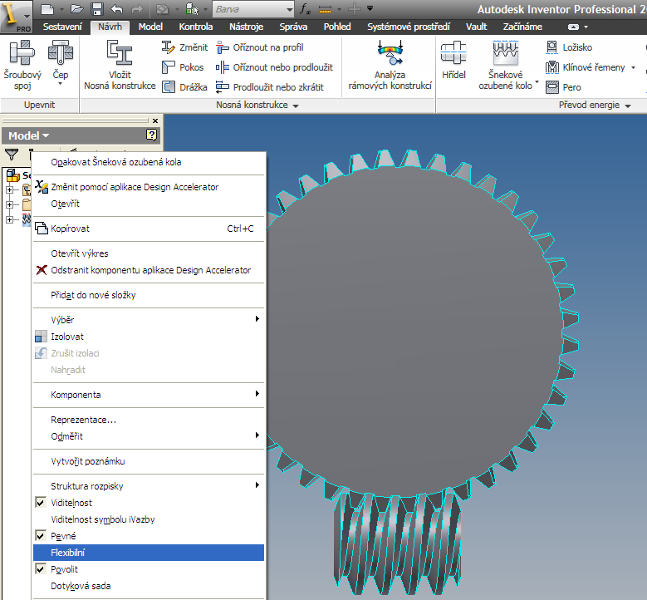Open the Komponenta submenu
This screenshot has height=600, width=647.
[x=149, y=395]
